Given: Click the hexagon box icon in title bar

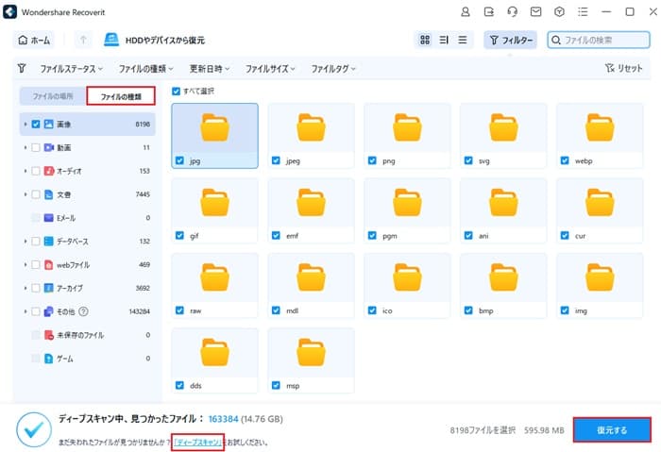Looking at the screenshot, I should pyautogui.click(x=559, y=11).
